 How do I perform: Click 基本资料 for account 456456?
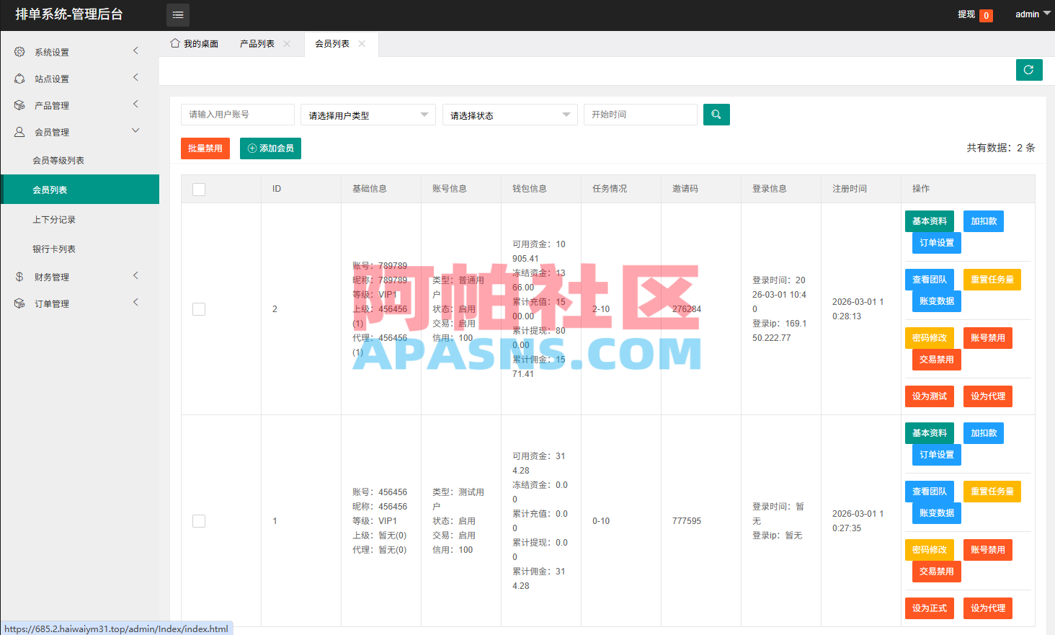point(930,433)
